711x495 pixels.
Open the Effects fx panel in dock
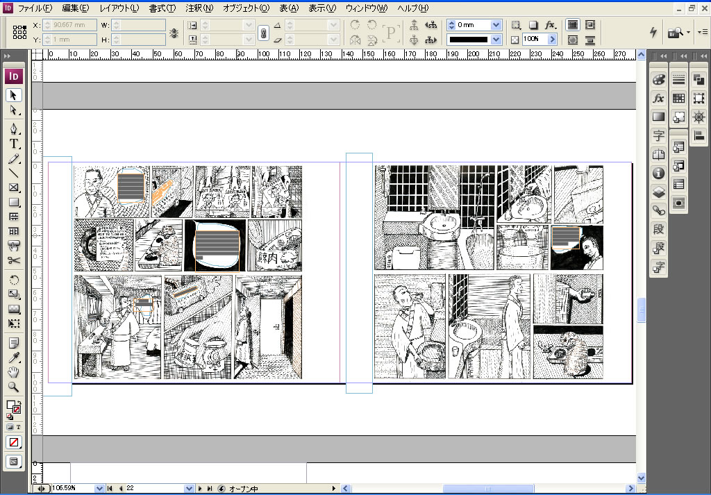click(x=658, y=99)
